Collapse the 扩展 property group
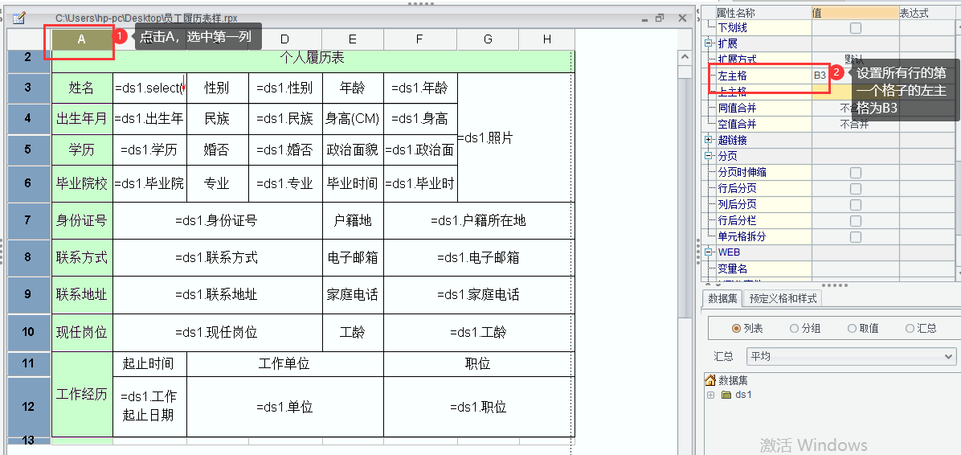961x455 pixels. (x=710, y=44)
